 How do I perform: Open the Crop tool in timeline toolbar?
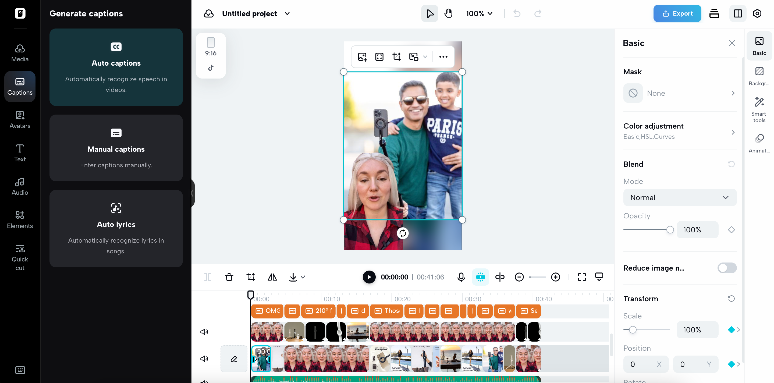(251, 277)
